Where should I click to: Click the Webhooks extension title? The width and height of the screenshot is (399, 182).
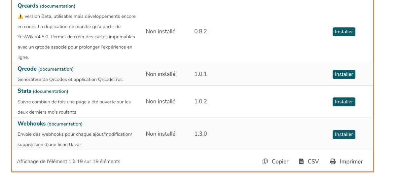(x=31, y=124)
